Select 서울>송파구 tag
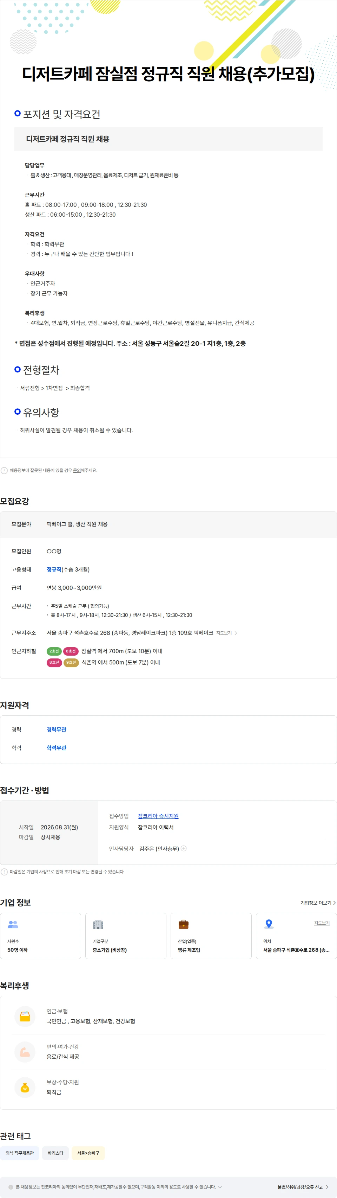Screen dimensions: 337x1198 (x=88, y=1153)
